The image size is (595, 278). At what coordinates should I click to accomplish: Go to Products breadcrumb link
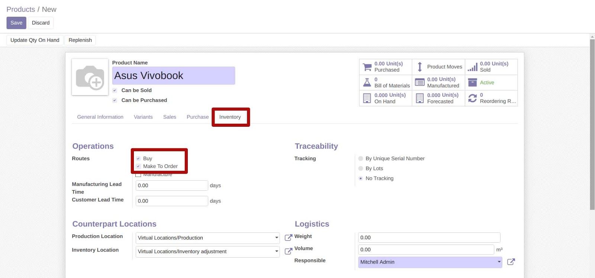pyautogui.click(x=20, y=9)
